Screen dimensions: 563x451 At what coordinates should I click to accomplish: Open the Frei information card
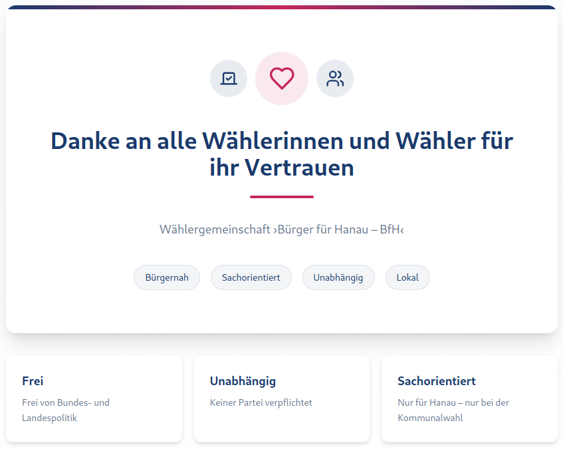pyautogui.click(x=94, y=398)
